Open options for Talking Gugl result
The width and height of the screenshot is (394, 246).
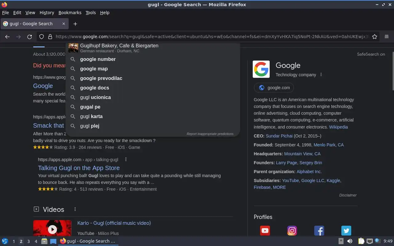click(x=126, y=159)
